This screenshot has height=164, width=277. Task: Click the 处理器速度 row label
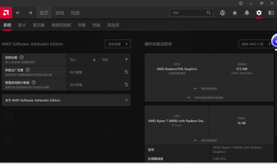click(155, 159)
